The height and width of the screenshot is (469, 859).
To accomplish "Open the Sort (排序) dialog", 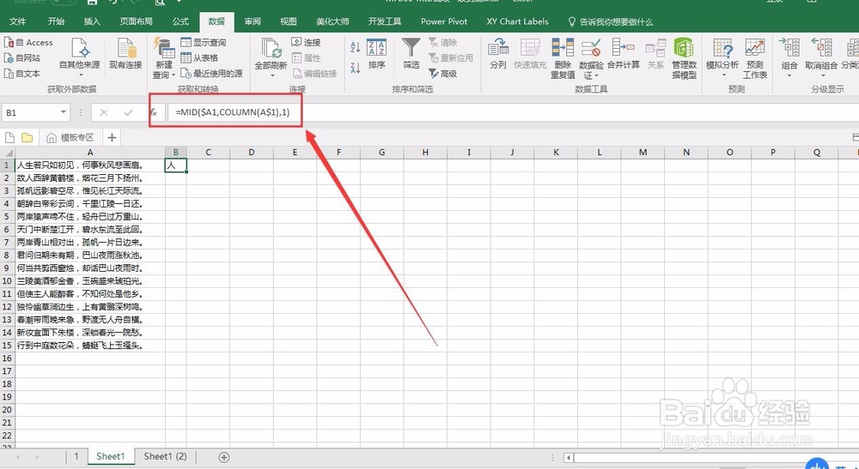I will pos(376,54).
